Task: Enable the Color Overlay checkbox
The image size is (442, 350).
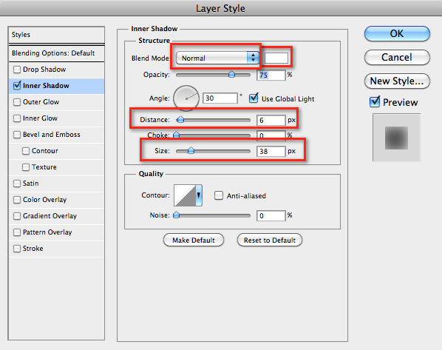Action: pos(17,200)
